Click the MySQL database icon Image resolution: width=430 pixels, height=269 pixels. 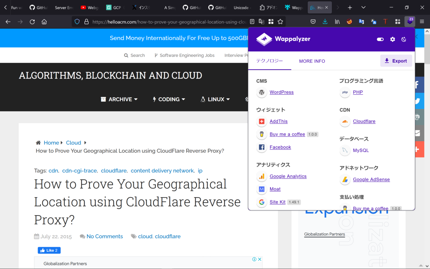coord(345,150)
